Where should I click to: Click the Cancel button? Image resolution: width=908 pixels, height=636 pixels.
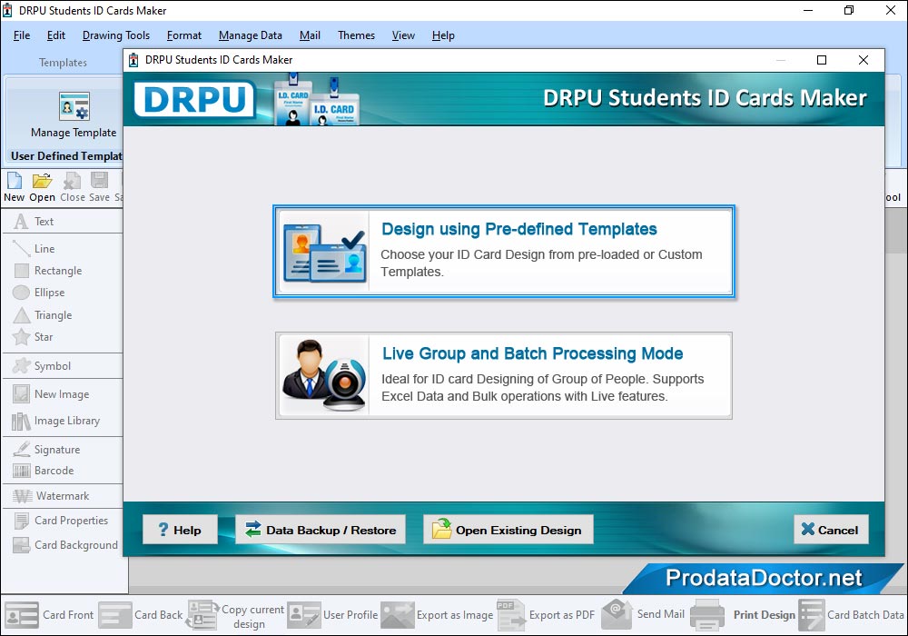[831, 530]
